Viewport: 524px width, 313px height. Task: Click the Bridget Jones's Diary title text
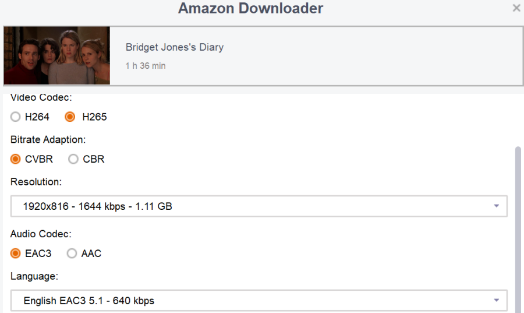pyautogui.click(x=175, y=47)
